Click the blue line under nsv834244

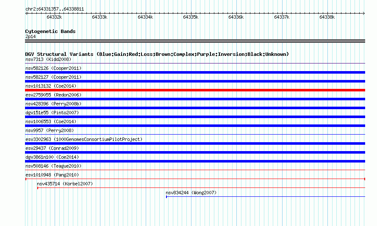click(x=266, y=197)
